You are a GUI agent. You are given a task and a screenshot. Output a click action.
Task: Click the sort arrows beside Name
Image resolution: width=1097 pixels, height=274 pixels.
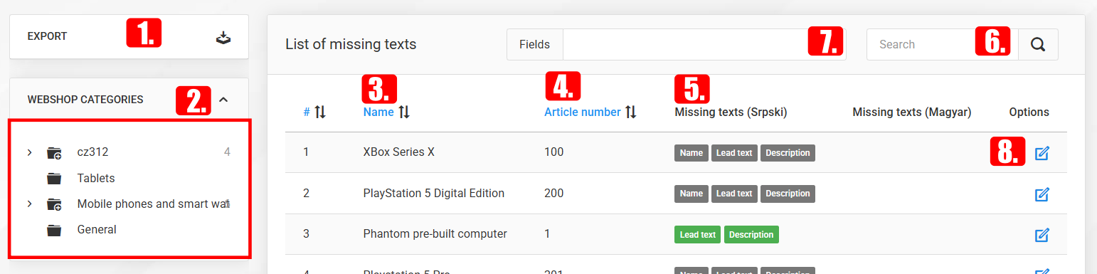[x=404, y=112]
